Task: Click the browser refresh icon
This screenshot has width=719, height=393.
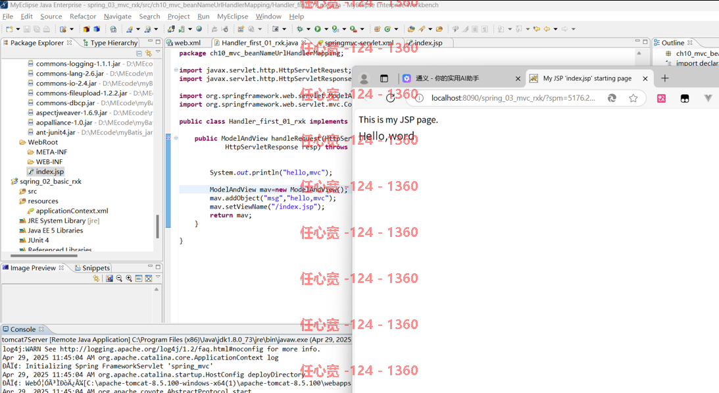Action: click(391, 98)
